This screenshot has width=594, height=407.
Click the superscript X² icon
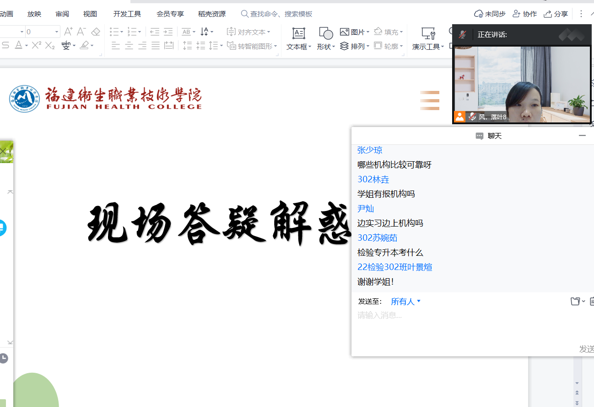pos(37,45)
